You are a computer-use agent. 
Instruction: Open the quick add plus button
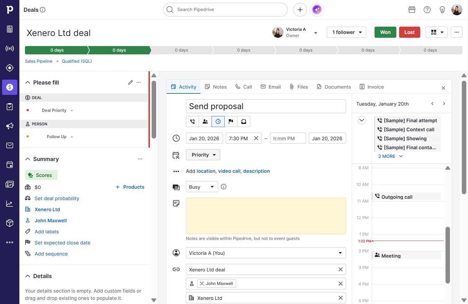(x=300, y=10)
